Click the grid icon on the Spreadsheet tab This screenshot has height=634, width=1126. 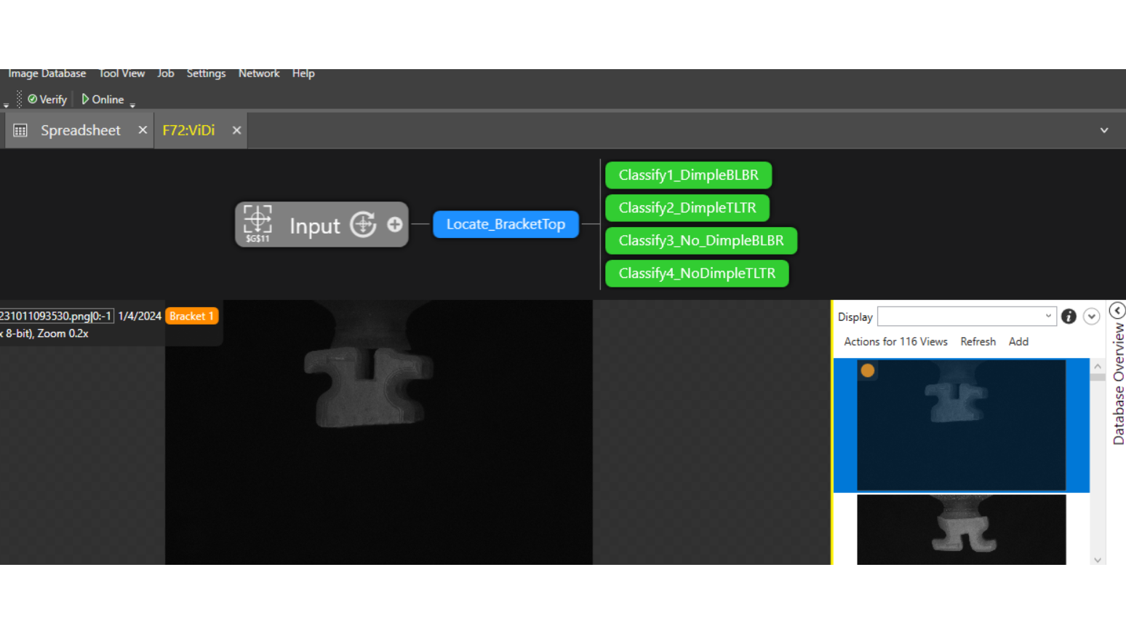coord(21,130)
